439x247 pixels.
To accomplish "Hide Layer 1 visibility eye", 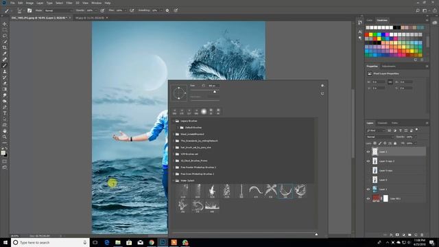I will click(368, 189).
